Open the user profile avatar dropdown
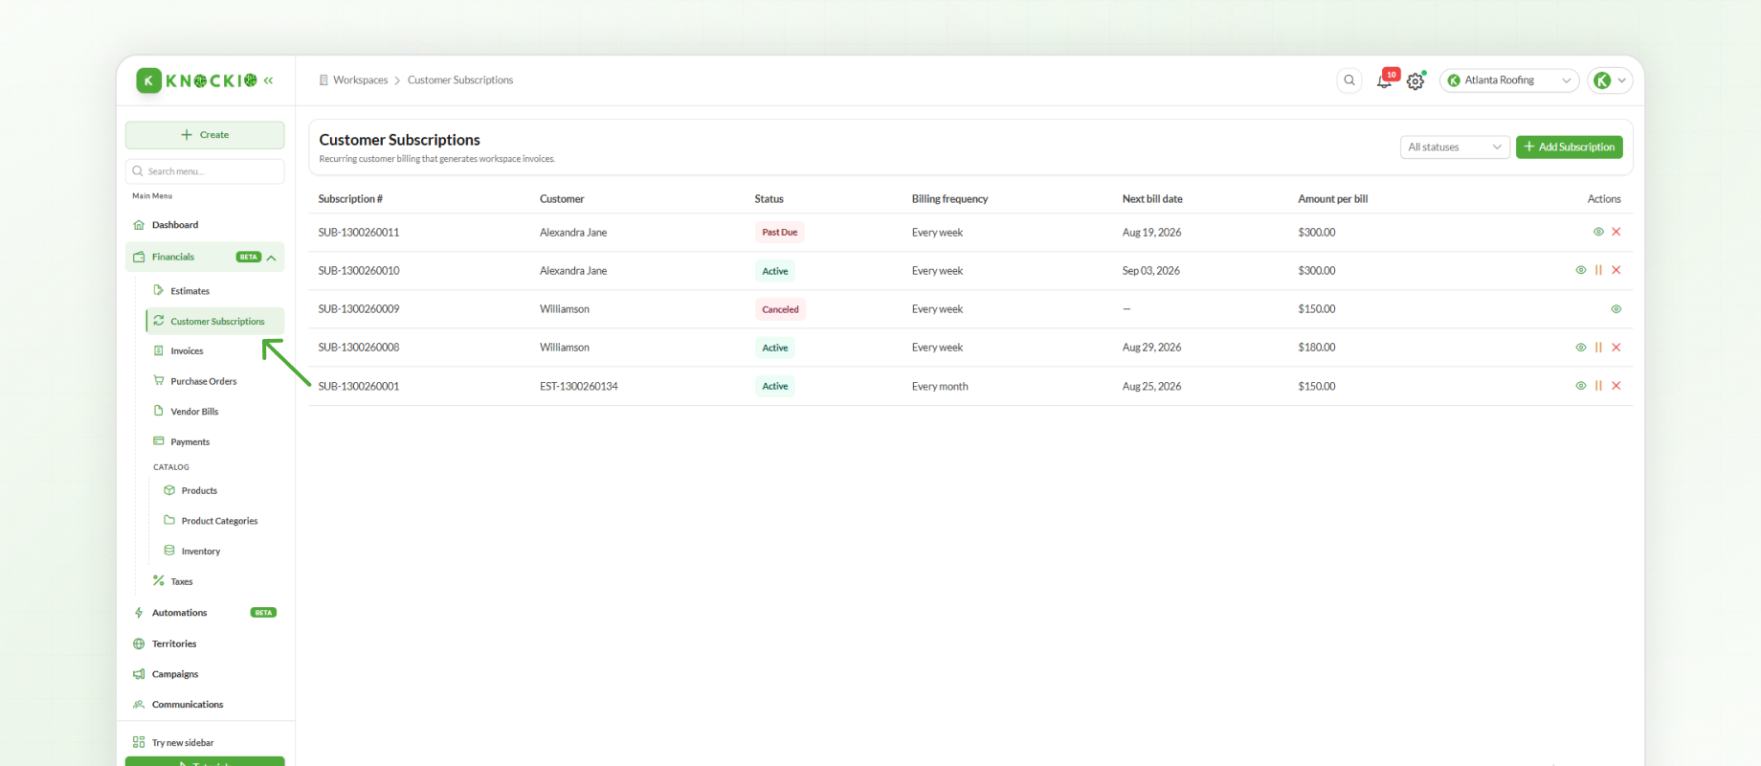1761x766 pixels. [x=1610, y=80]
